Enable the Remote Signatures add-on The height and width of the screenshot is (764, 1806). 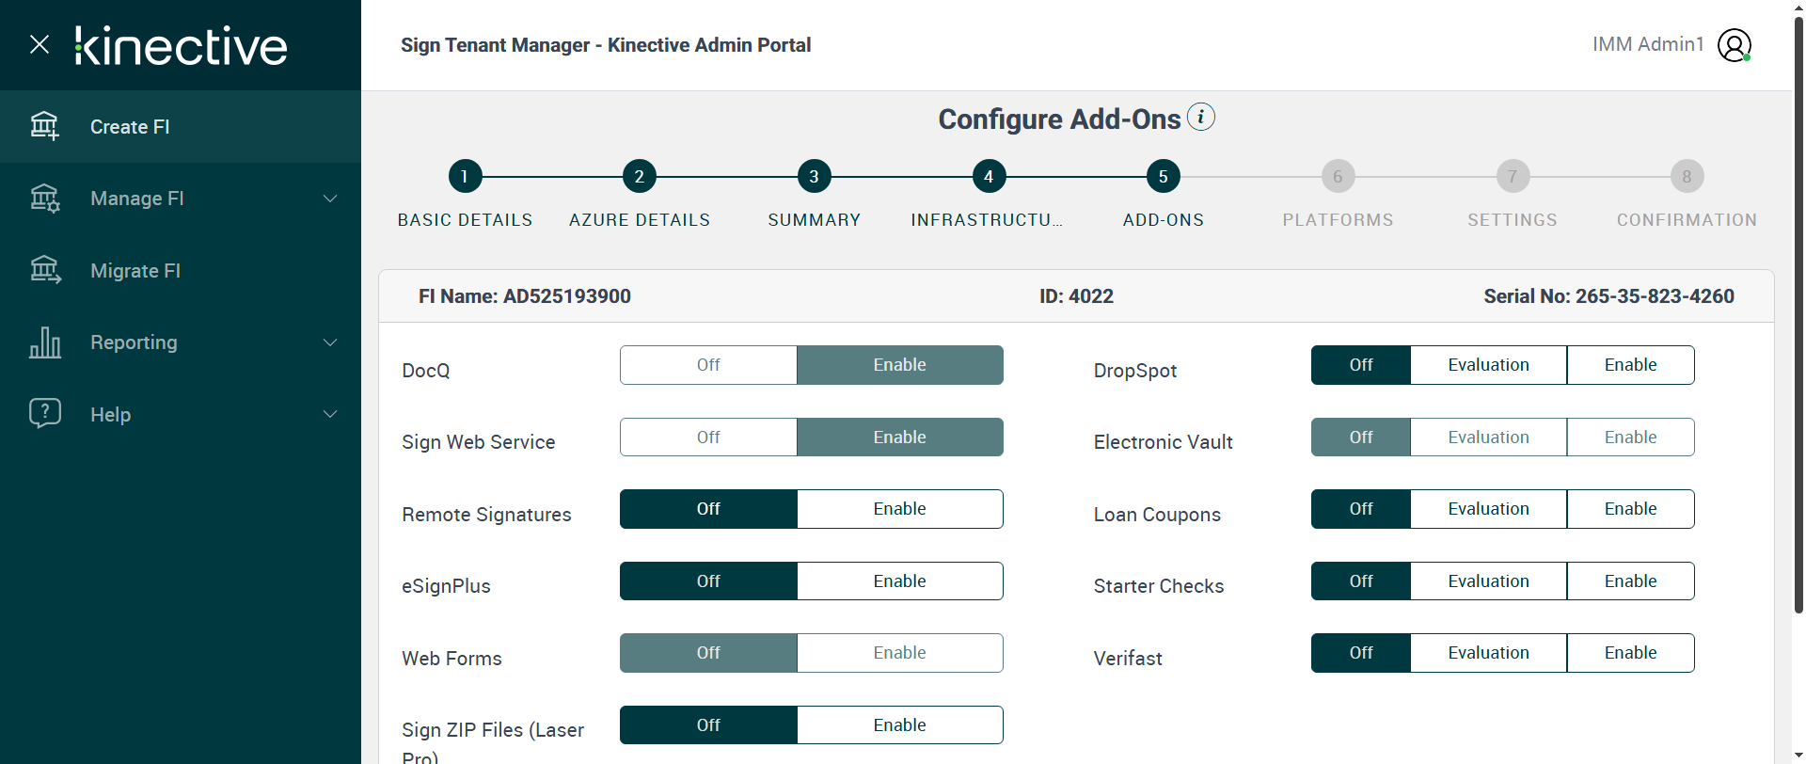click(899, 509)
